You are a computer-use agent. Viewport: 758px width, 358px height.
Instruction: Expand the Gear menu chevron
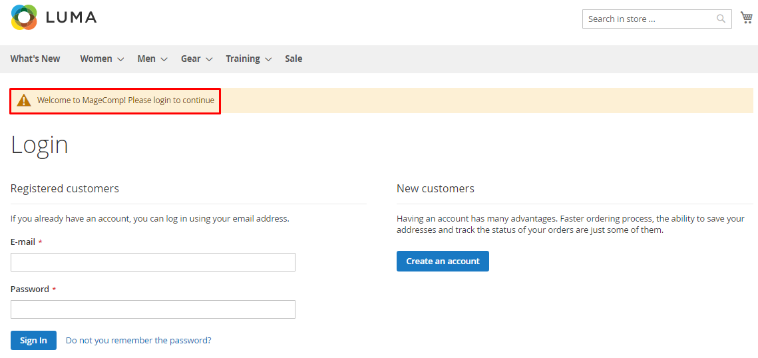click(209, 59)
